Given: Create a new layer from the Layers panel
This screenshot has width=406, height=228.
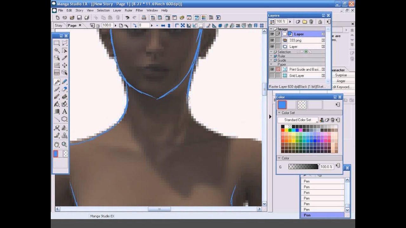Looking at the screenshot, I should tap(298, 22).
